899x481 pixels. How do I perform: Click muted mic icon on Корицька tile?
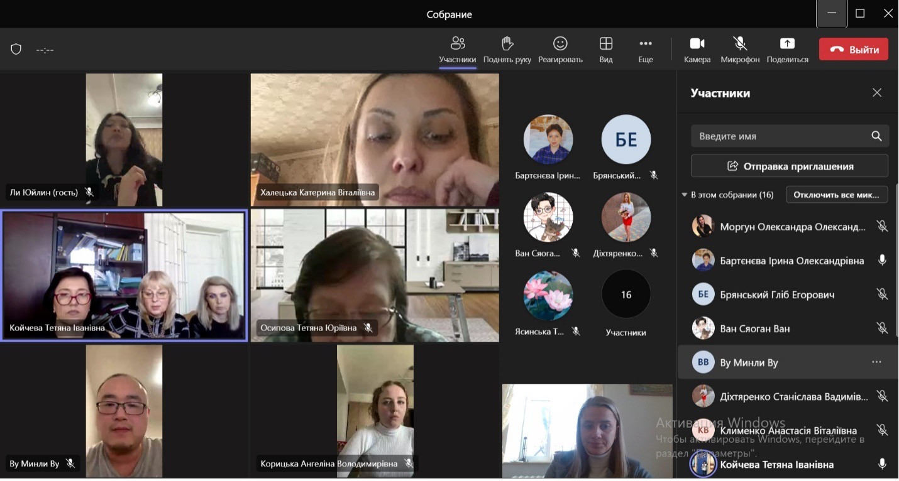[409, 463]
